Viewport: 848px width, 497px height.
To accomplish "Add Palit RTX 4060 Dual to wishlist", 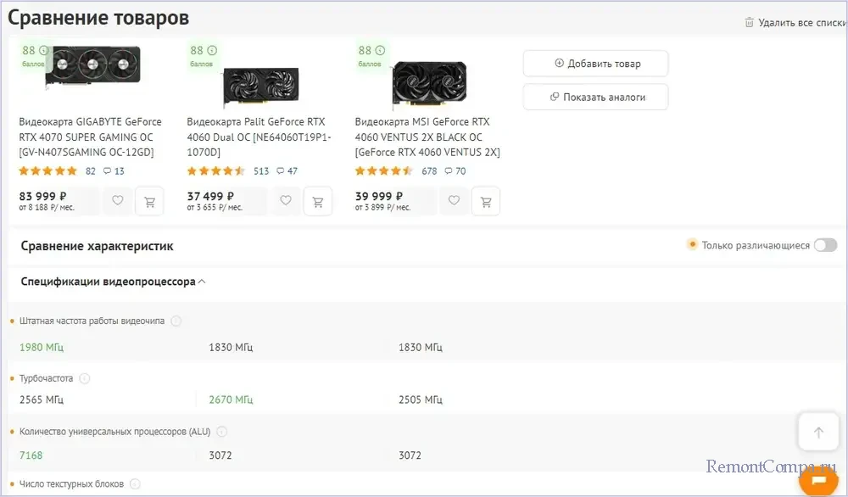I will coord(286,201).
